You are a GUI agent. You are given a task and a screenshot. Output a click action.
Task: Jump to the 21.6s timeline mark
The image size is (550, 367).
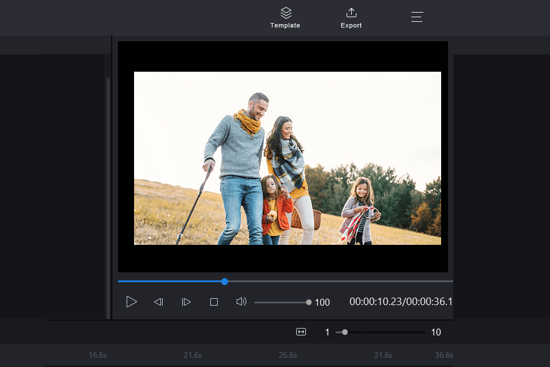point(192,355)
